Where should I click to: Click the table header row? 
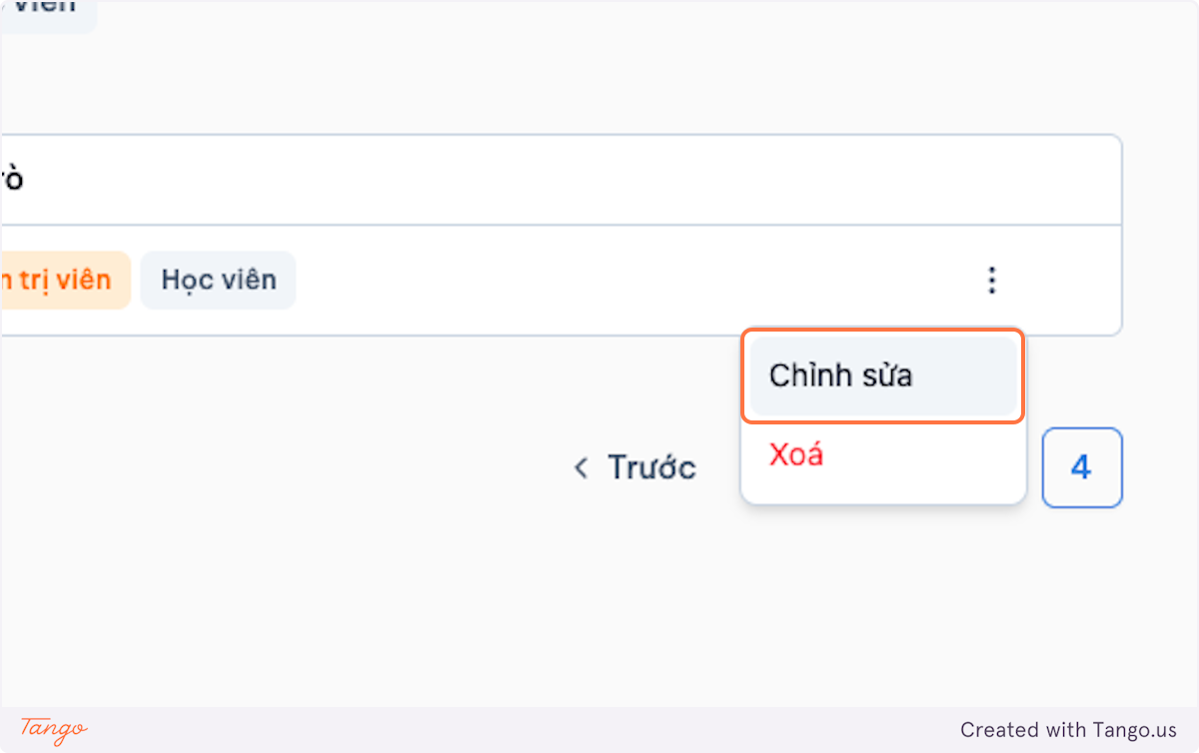(x=560, y=180)
